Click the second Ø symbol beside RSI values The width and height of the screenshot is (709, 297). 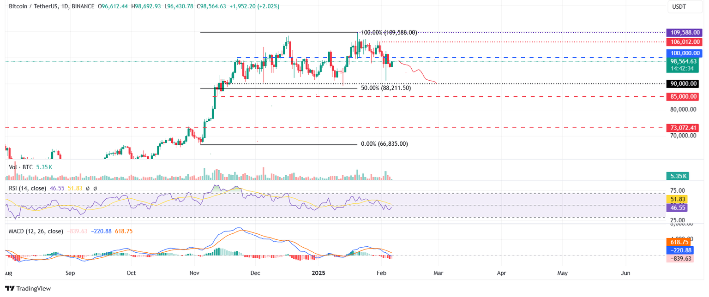click(x=95, y=188)
